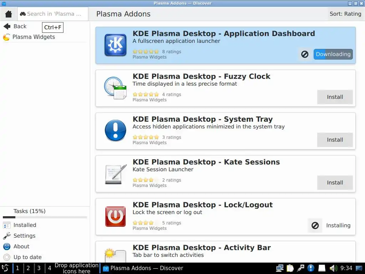Click the 3 ratings text for System Tray
Viewport: 365px width, 274px height.
(171, 137)
